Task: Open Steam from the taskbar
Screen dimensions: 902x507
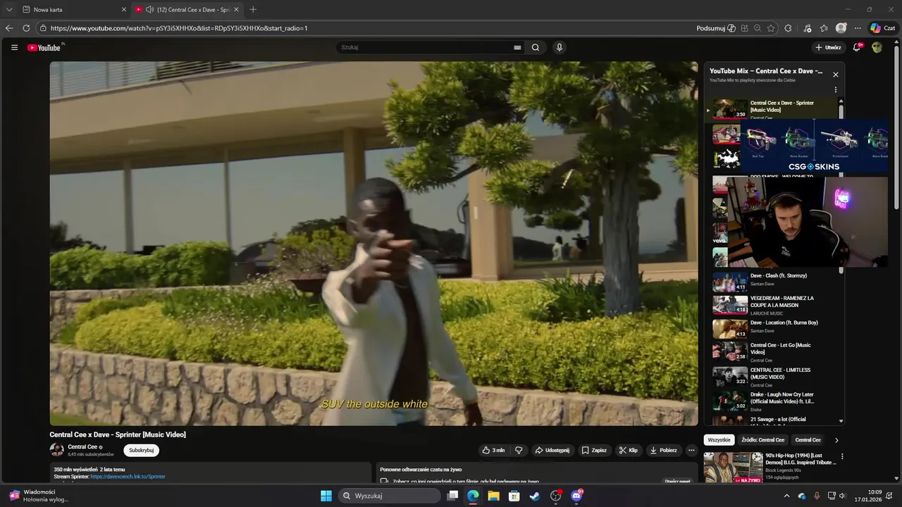Action: click(535, 496)
